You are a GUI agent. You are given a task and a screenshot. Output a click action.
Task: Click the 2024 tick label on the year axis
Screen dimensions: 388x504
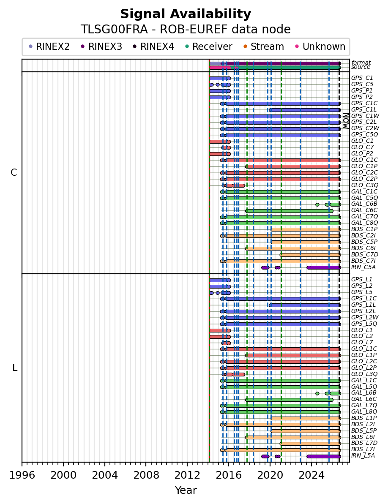coord(311,475)
